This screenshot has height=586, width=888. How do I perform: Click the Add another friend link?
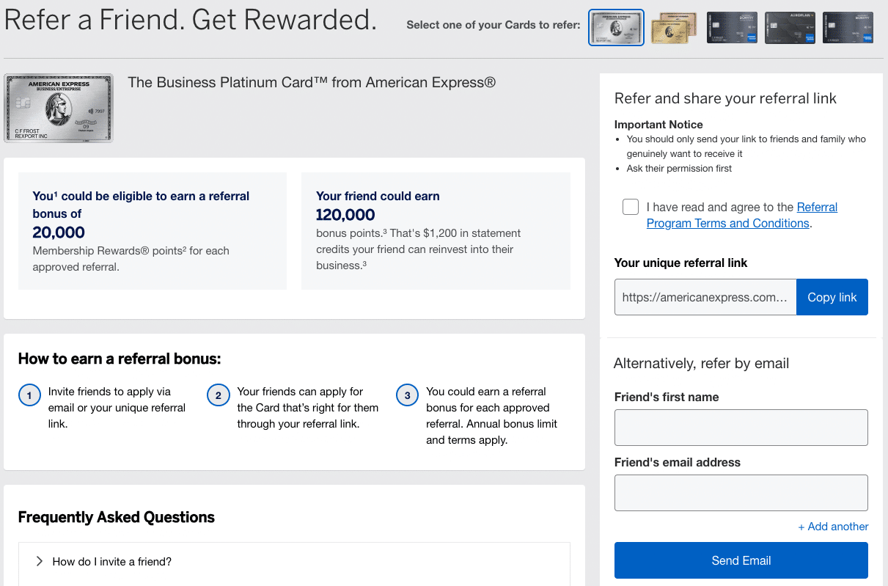(833, 527)
